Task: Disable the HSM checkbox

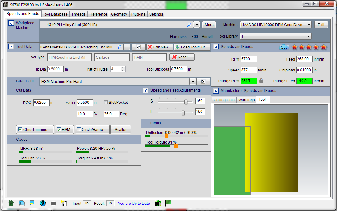Action: click(59, 129)
